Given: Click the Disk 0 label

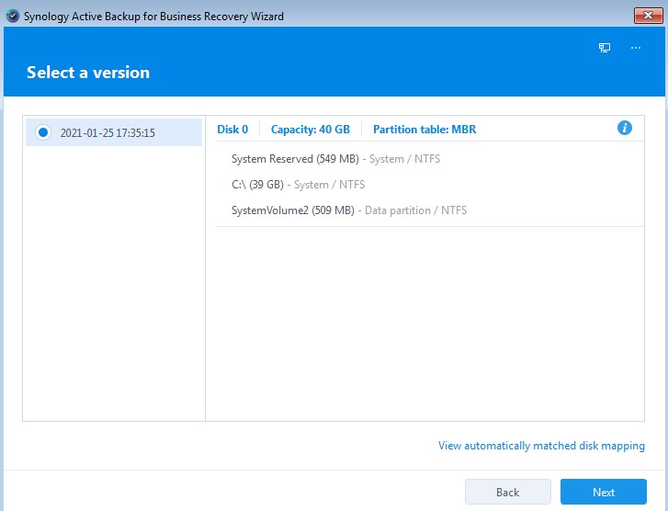Looking at the screenshot, I should 232,130.
